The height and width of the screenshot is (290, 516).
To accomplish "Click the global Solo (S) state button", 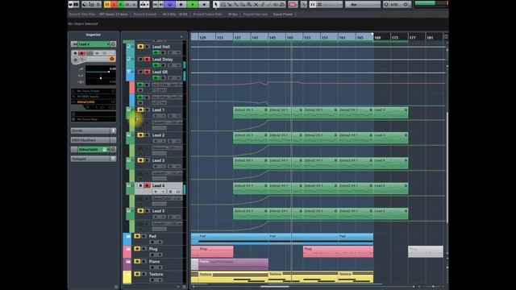I will (x=114, y=4).
